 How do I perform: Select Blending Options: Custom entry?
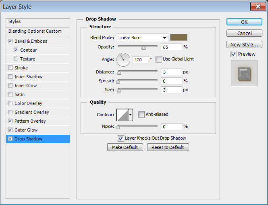35,31
